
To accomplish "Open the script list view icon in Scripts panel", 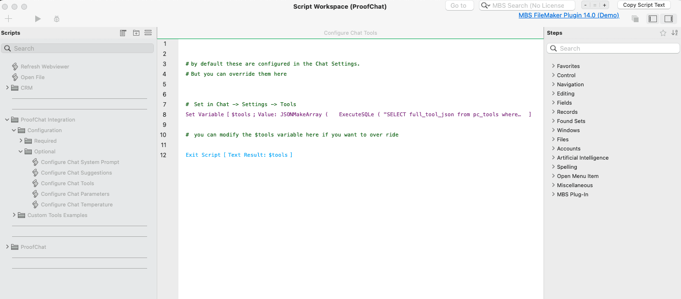I will point(123,32).
